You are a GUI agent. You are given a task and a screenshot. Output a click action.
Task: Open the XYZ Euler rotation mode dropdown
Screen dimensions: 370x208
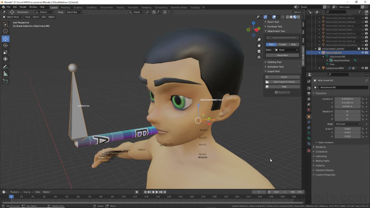(x=348, y=124)
